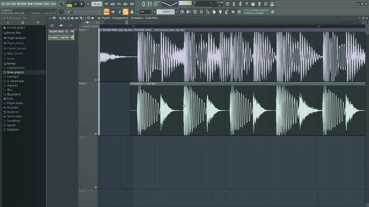Image resolution: width=369 pixels, height=207 pixels.
Task: Open the TOOLS menu
Action: [x=47, y=4]
